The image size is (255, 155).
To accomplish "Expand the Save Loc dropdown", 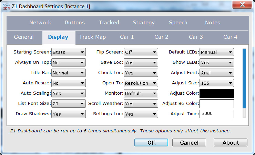I will 141,62.
